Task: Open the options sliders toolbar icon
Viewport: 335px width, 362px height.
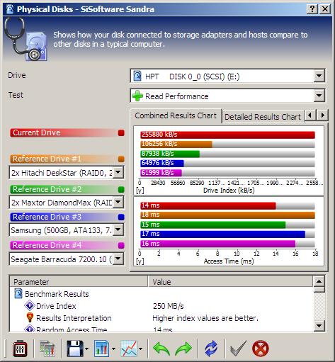Action: (x=20, y=349)
